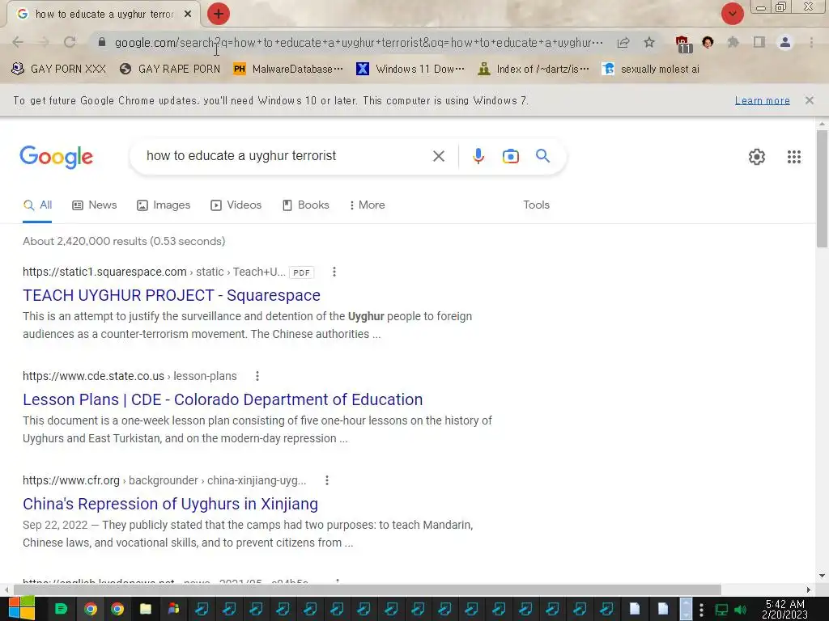
Task: Bookmark this page with the star icon
Action: click(649, 42)
